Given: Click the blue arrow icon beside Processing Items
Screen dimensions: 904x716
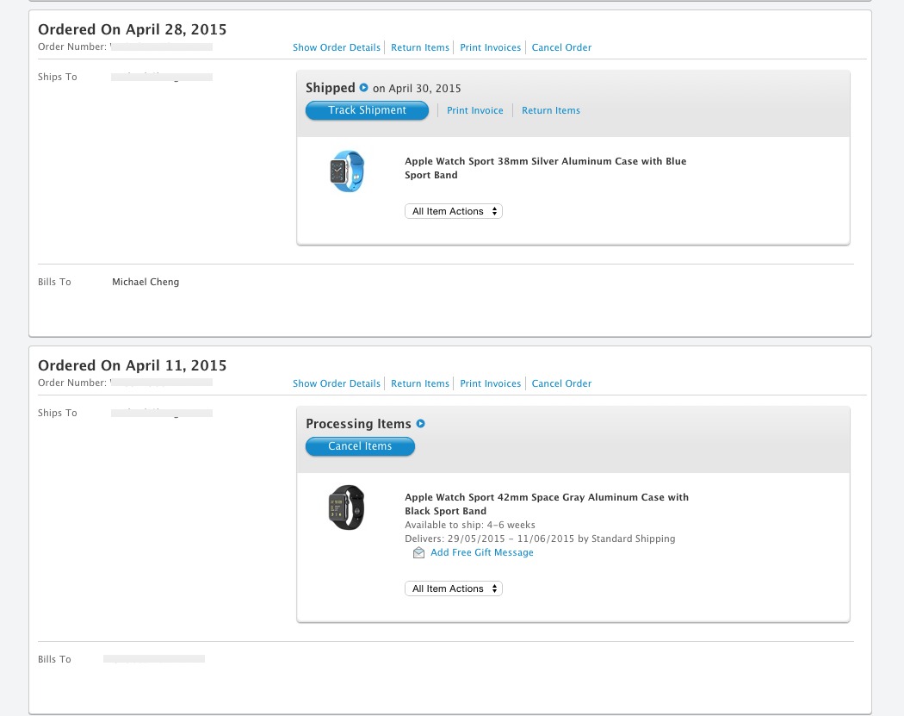Looking at the screenshot, I should pos(421,424).
